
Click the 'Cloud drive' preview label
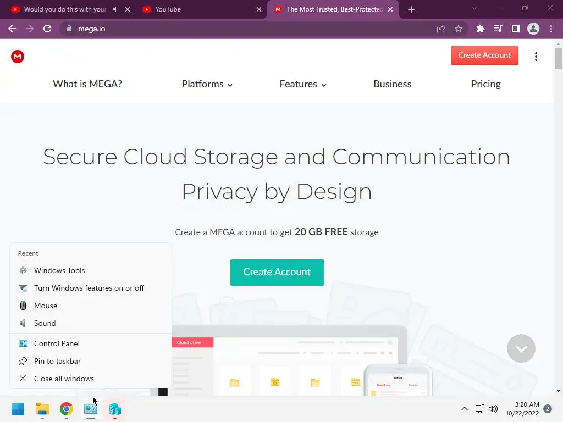(x=189, y=342)
